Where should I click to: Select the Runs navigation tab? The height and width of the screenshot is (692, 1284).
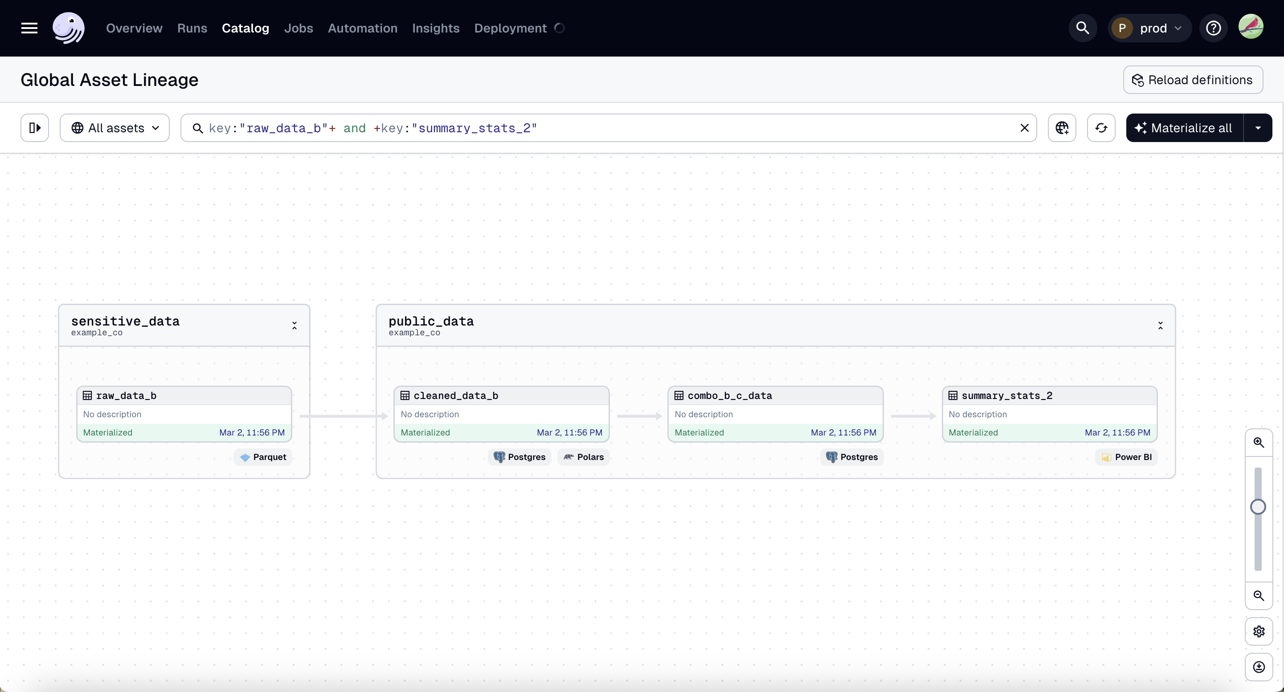pos(192,28)
